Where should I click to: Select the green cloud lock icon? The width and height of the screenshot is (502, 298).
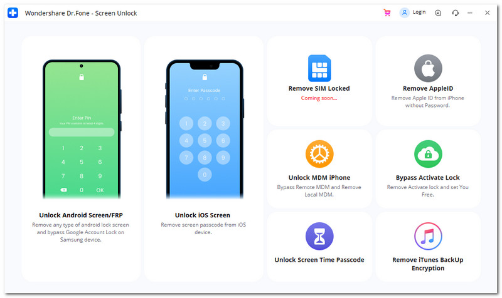(428, 154)
